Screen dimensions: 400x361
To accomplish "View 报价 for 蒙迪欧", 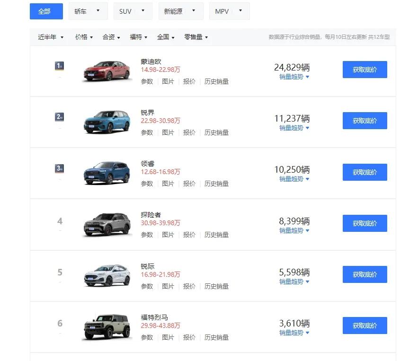I will (189, 81).
